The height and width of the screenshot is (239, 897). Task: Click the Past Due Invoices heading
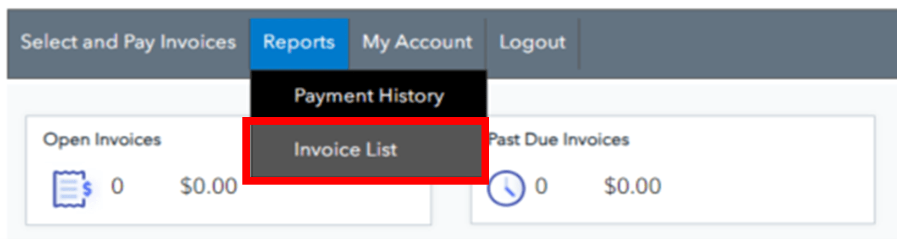(x=560, y=140)
